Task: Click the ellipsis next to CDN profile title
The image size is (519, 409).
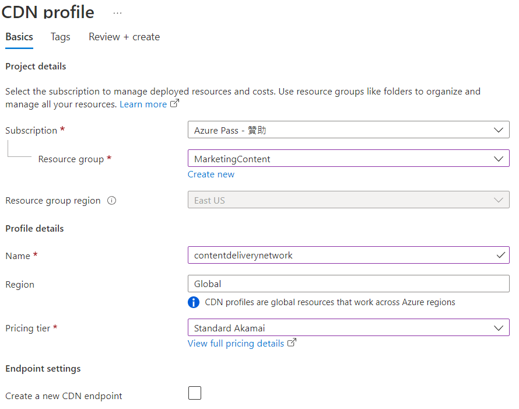Action: (x=118, y=12)
